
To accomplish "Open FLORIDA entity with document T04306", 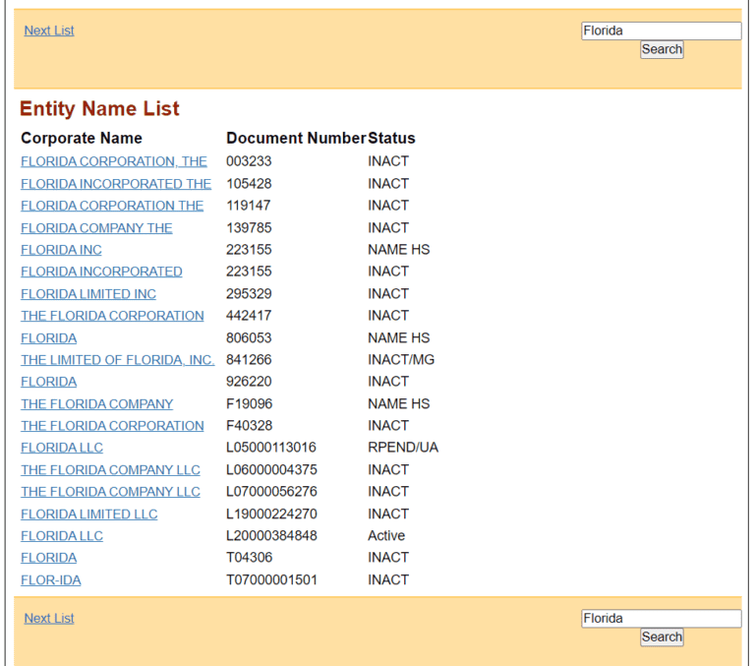I will tap(48, 558).
